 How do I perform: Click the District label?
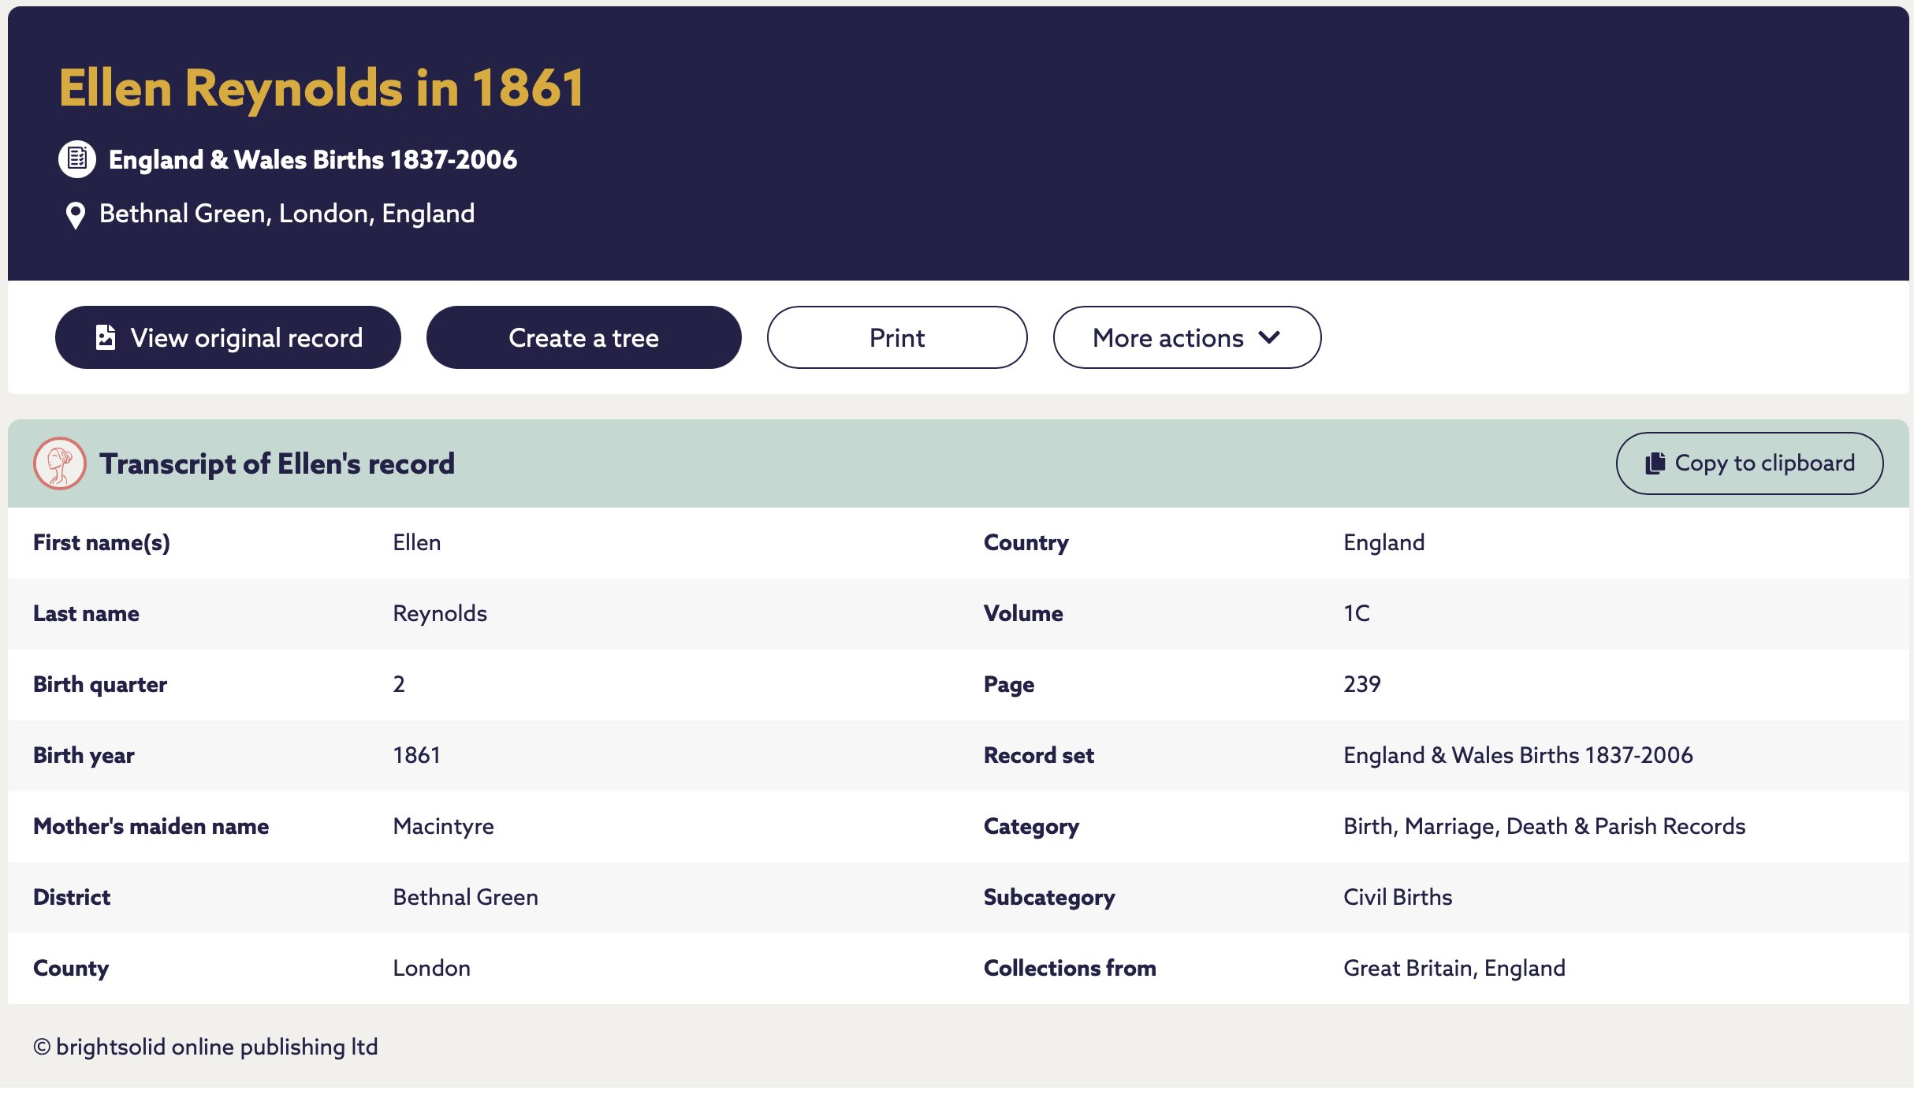coord(71,897)
